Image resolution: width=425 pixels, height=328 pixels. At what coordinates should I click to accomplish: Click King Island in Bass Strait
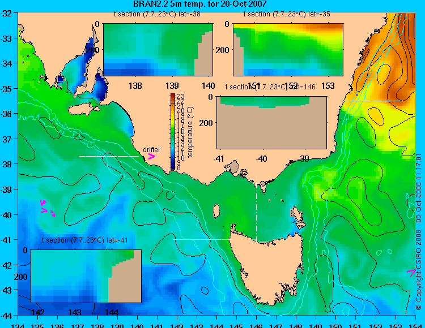point(216,211)
